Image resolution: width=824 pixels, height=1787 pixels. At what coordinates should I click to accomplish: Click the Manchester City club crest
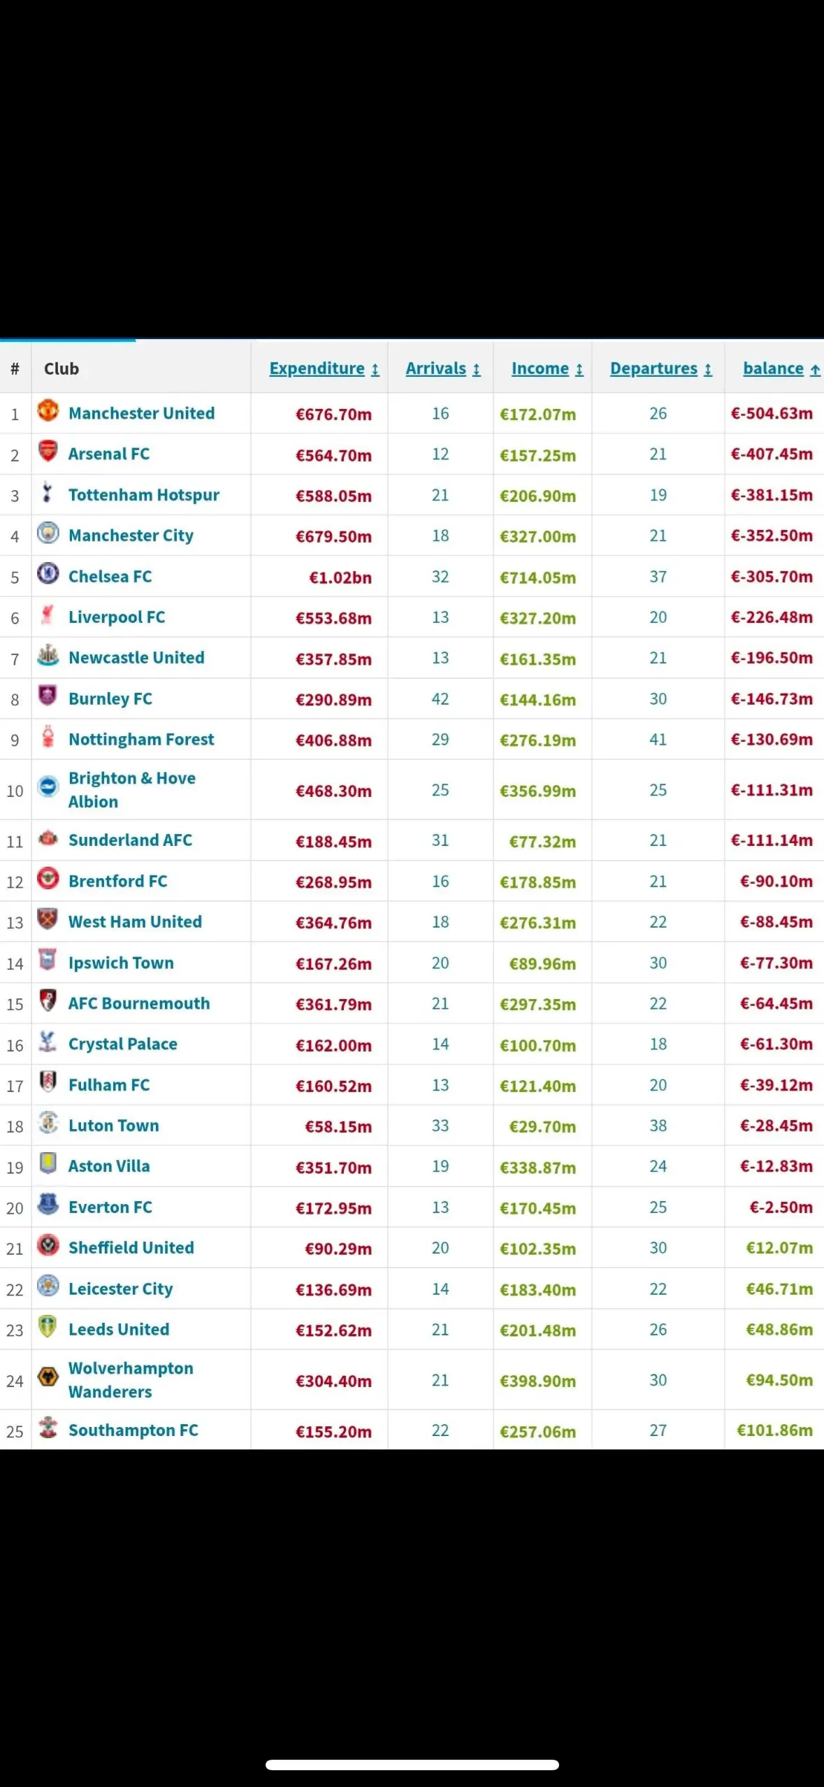[x=48, y=533]
